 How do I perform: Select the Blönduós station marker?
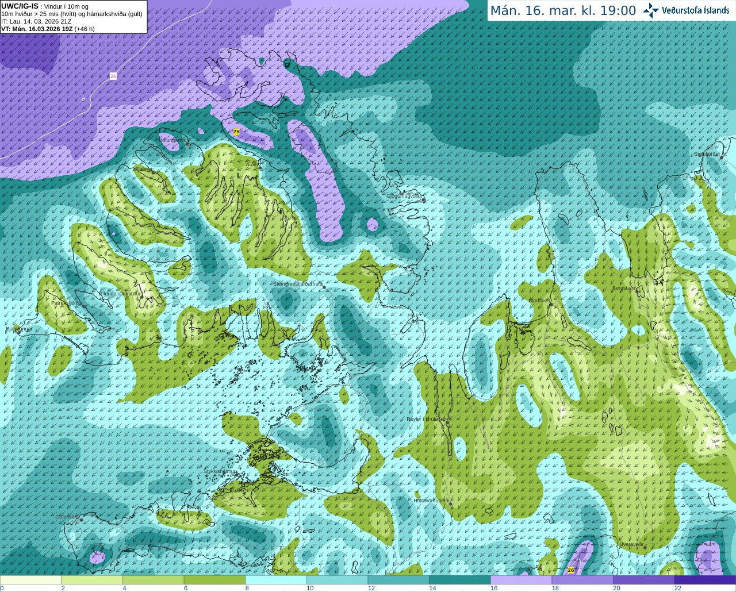pyautogui.click(x=550, y=304)
